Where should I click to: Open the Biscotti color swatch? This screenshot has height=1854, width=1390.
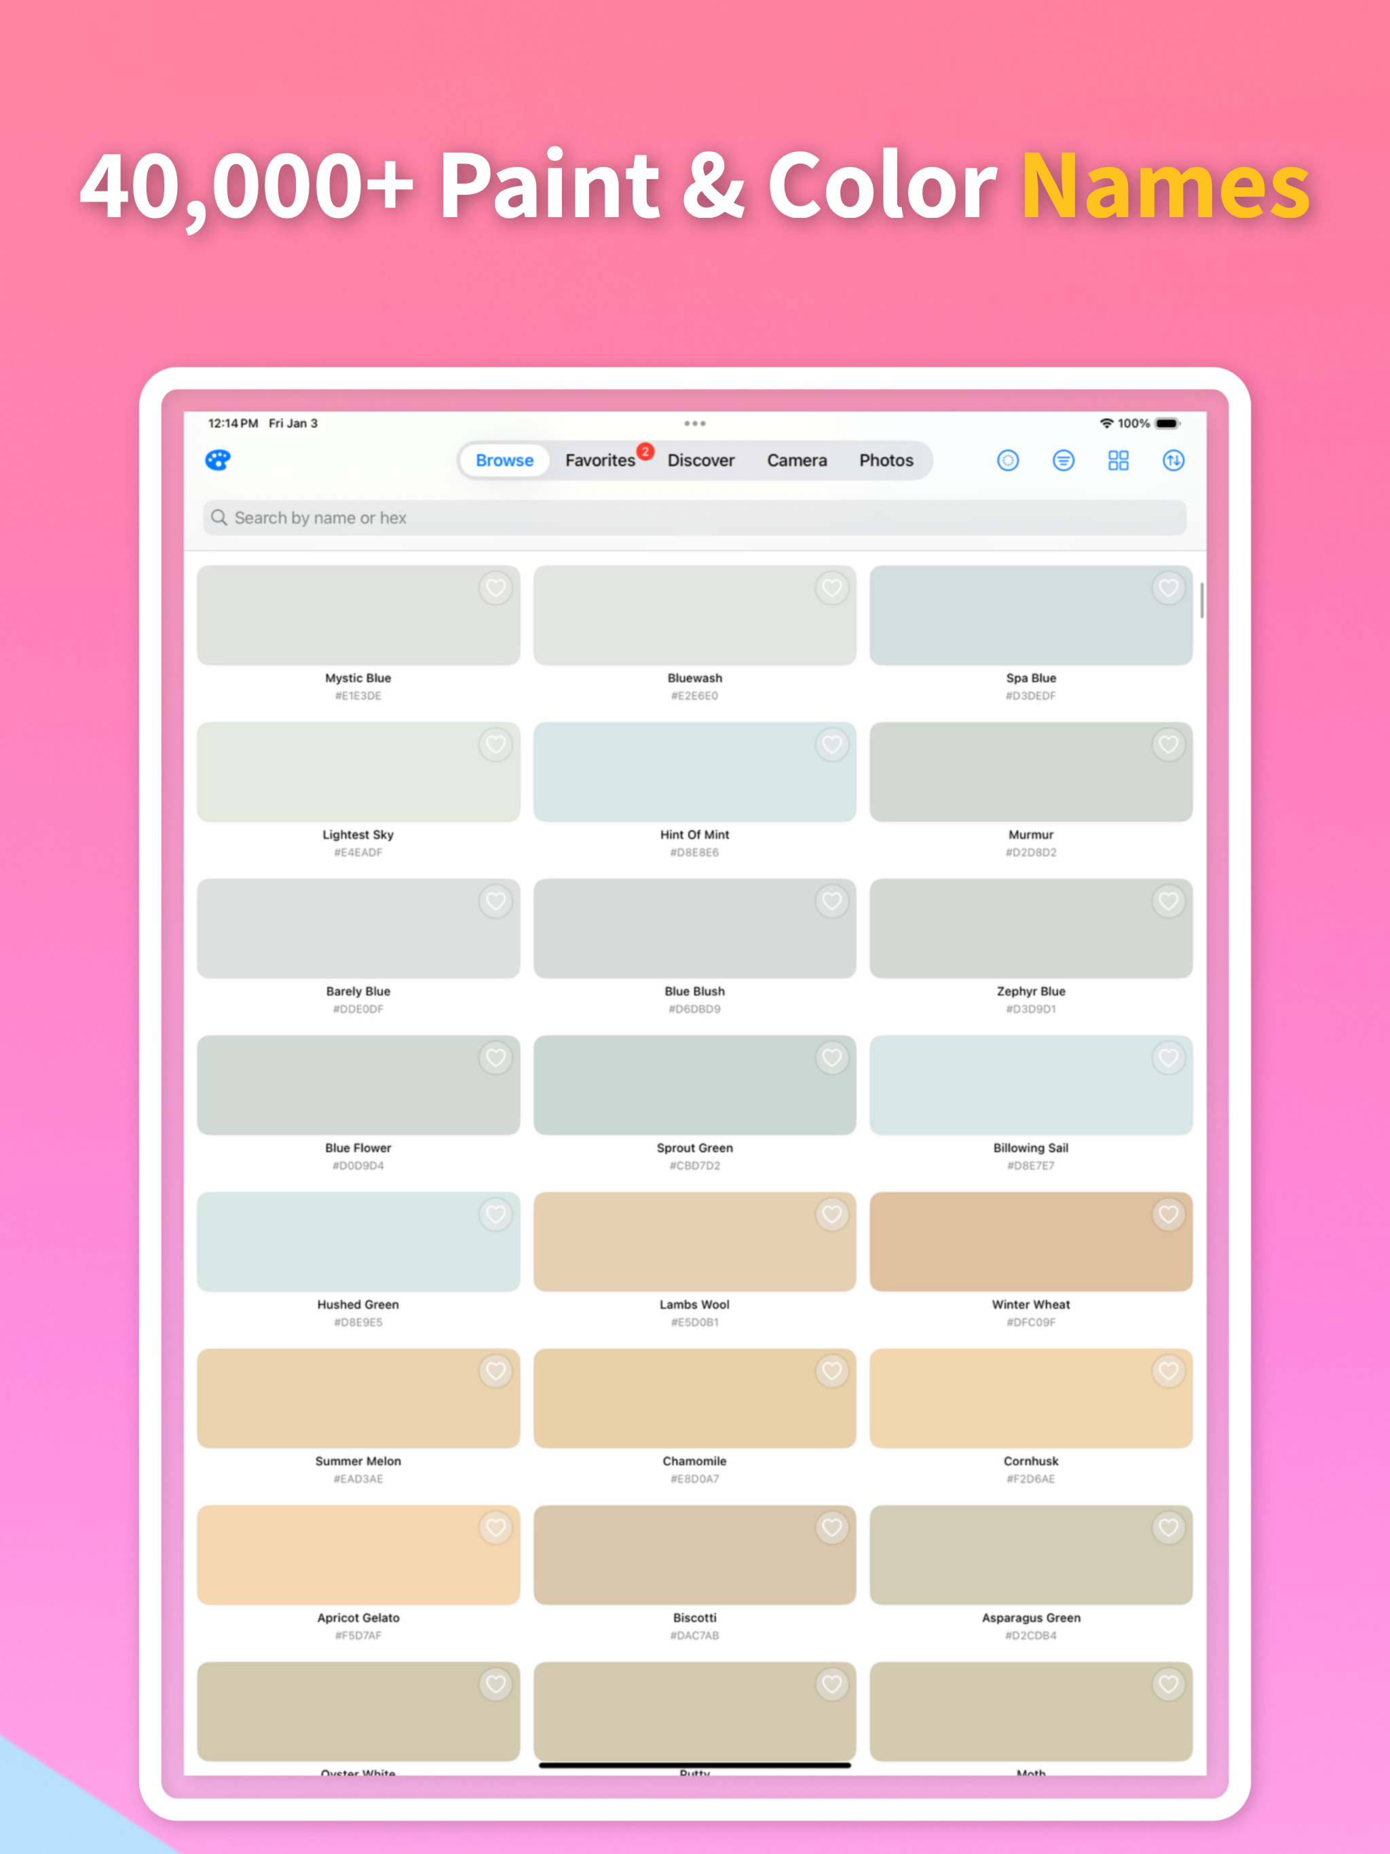click(695, 1555)
